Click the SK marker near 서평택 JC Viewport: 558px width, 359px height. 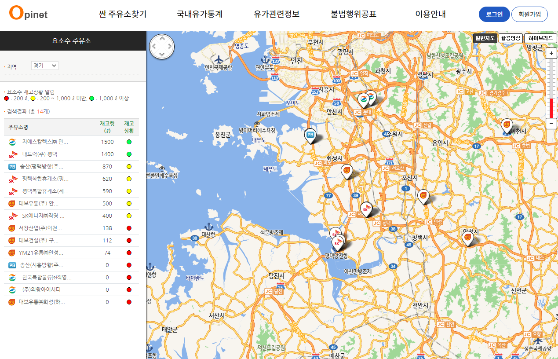point(366,209)
